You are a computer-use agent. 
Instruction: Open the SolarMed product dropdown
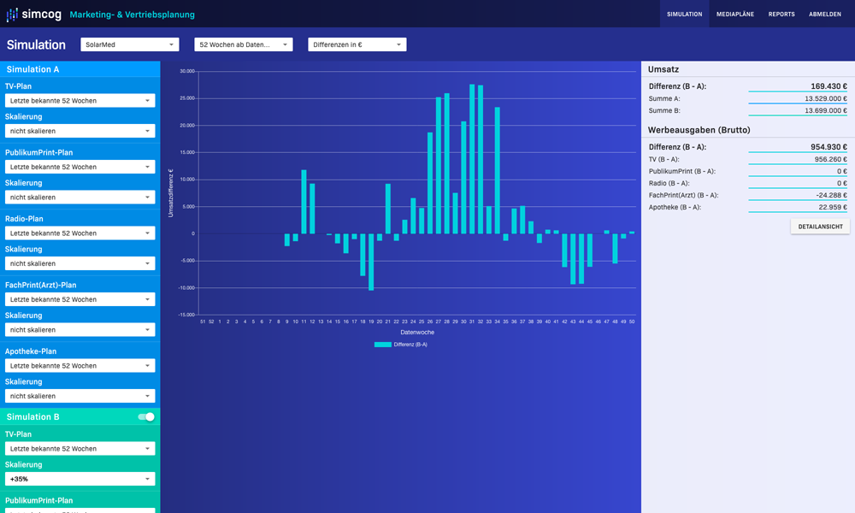click(x=130, y=44)
